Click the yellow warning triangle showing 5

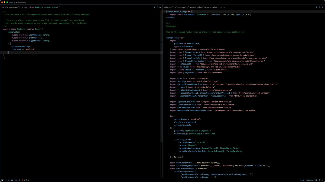pyautogui.click(x=27, y=180)
